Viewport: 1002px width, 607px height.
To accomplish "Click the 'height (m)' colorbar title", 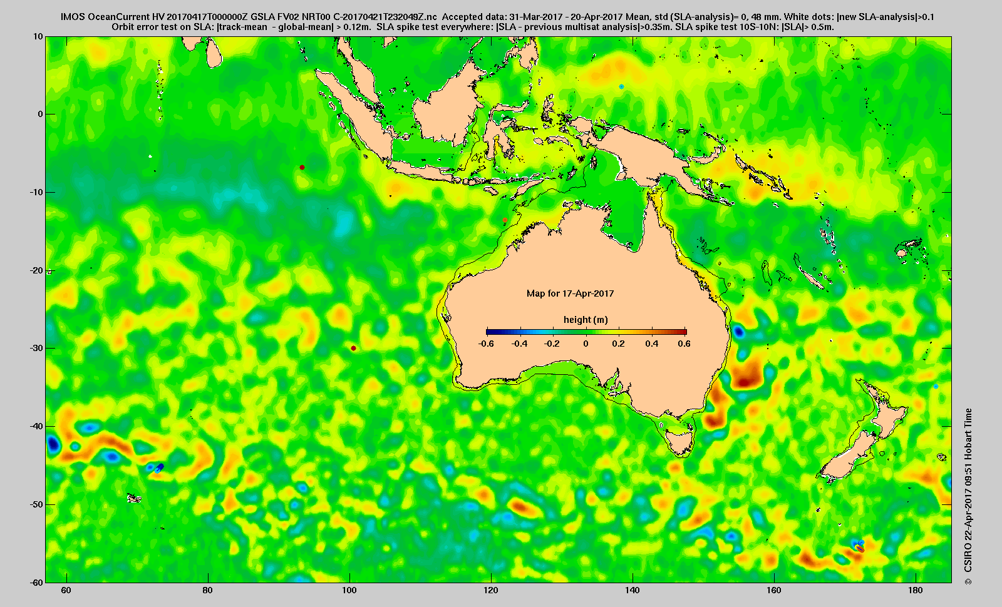I will [x=586, y=320].
